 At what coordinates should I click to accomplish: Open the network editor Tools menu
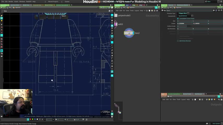coord(132,11)
